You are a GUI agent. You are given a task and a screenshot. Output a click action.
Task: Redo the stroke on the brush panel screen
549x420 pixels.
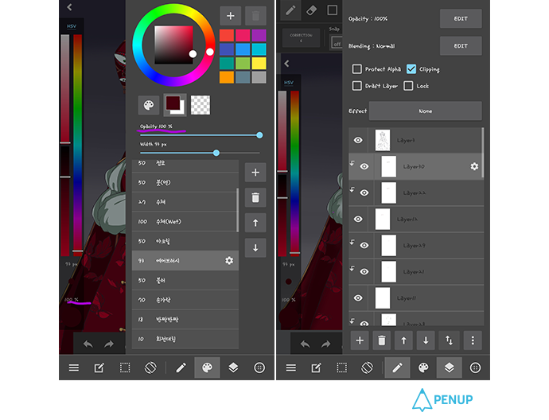109,344
